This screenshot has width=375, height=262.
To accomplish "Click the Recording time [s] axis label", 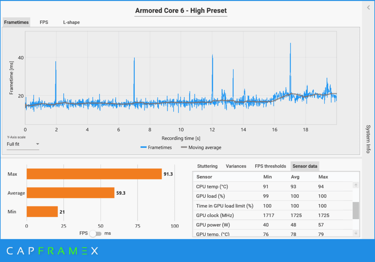I will coord(181,138).
